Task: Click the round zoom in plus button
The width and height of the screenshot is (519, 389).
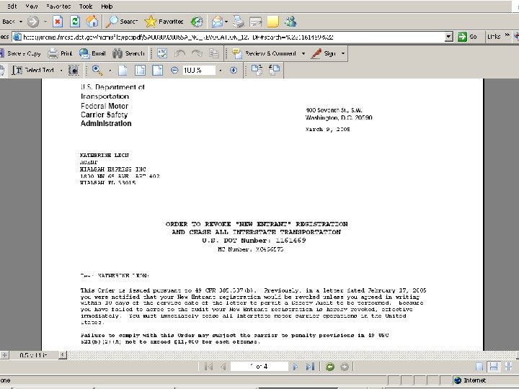Action: pos(234,70)
